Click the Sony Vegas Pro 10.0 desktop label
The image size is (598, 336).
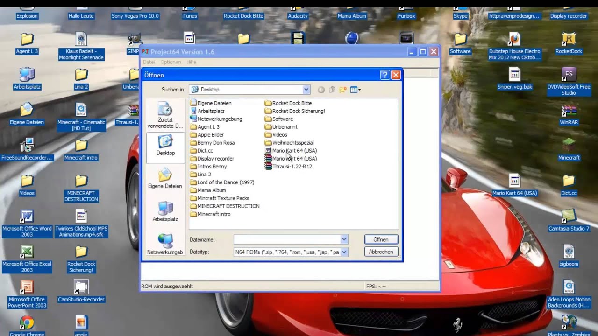(135, 16)
